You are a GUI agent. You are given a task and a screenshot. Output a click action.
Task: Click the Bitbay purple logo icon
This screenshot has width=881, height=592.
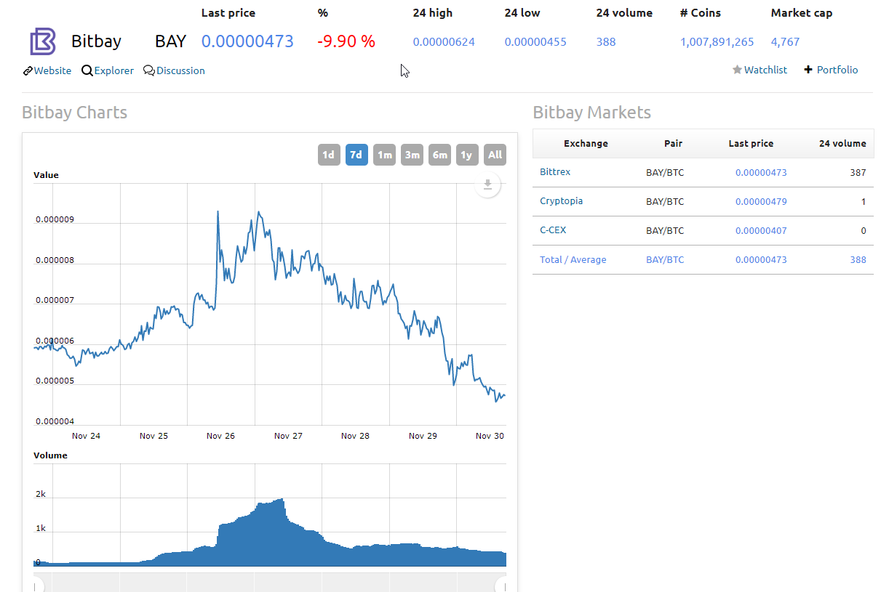[x=42, y=41]
